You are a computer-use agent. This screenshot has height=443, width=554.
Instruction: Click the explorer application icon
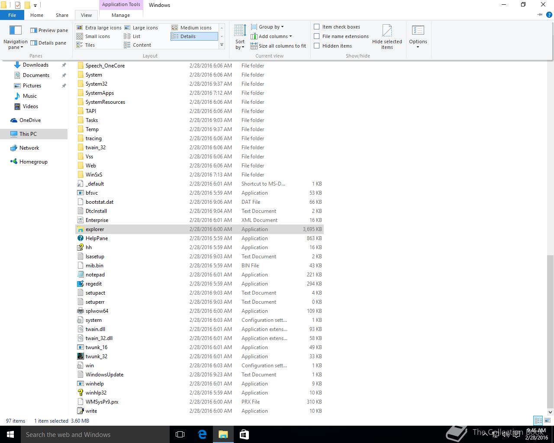pos(80,229)
